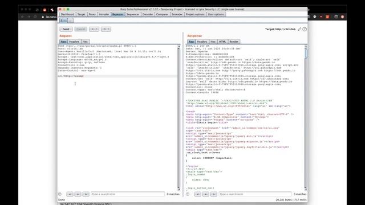The image size is (365, 205).
Task: Open a new browser tab with plus
Action: pyautogui.click(x=309, y=10)
